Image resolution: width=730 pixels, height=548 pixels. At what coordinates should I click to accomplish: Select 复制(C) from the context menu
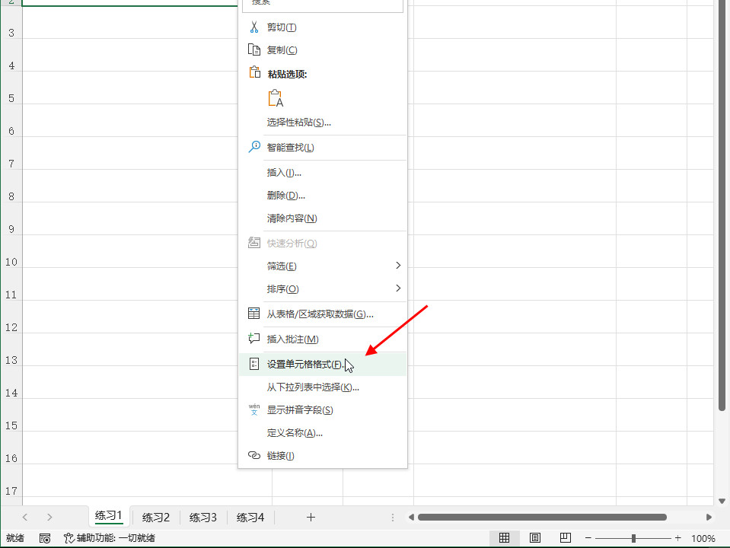[322, 49]
